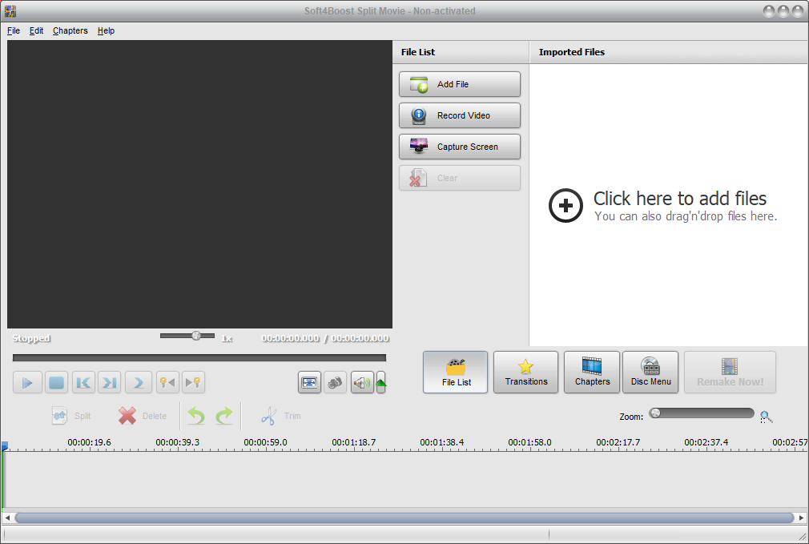
Task: Open the Chapters menu
Action: pos(70,30)
